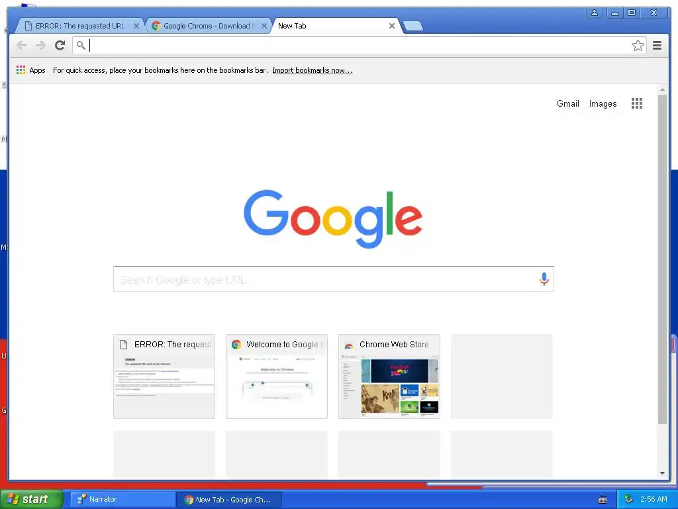Focus the address bar input
678x509 pixels.
tap(359, 46)
